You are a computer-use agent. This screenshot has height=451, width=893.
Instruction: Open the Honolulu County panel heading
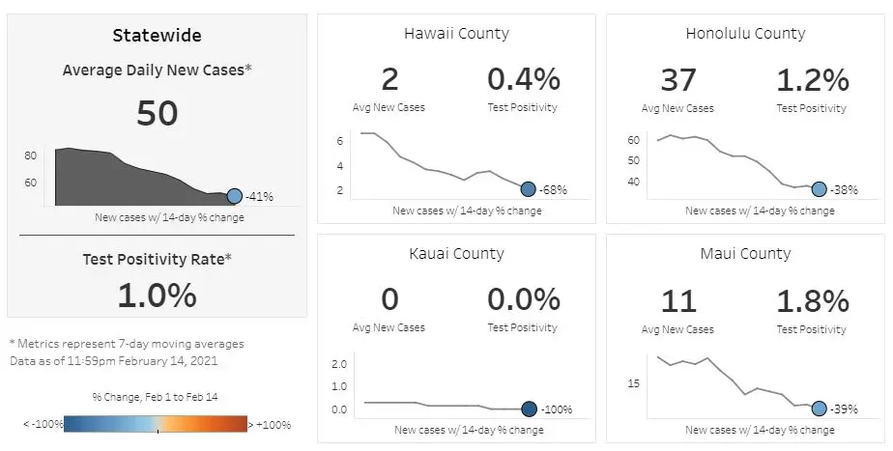[x=745, y=34]
